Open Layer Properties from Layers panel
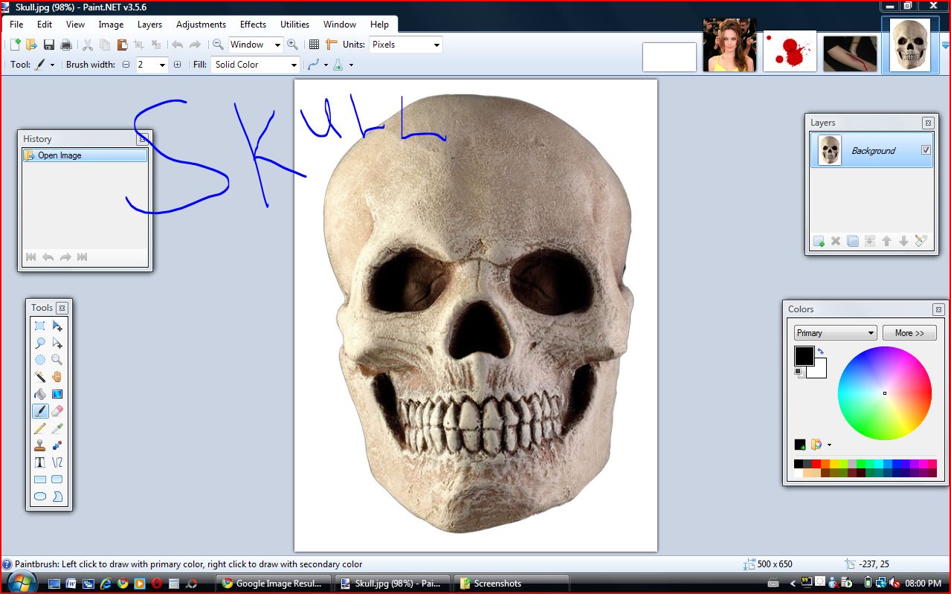This screenshot has height=594, width=951. [921, 241]
